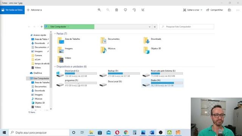Open the Objetos 3D folder in Pastas

point(152,50)
